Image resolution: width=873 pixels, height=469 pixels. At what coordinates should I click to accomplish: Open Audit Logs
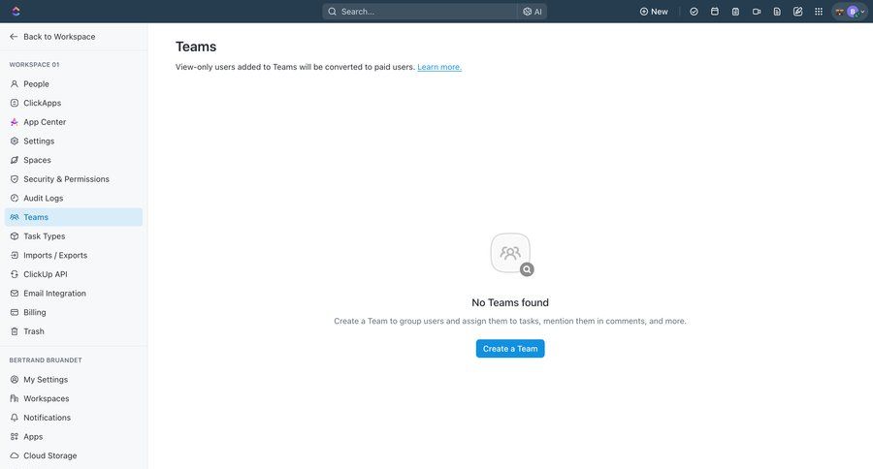tap(74, 198)
